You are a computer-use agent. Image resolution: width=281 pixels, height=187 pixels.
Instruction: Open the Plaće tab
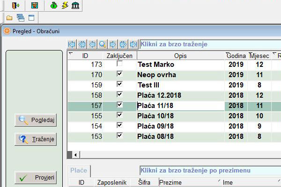click(79, 171)
